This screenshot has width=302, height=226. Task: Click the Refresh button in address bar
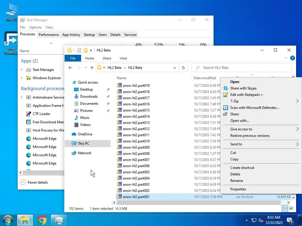tap(183, 68)
